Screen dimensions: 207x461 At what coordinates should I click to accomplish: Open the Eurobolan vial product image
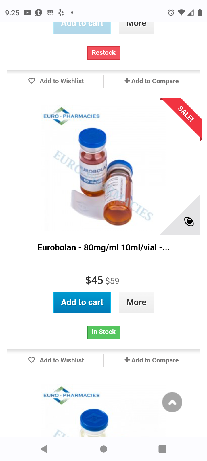point(103,167)
